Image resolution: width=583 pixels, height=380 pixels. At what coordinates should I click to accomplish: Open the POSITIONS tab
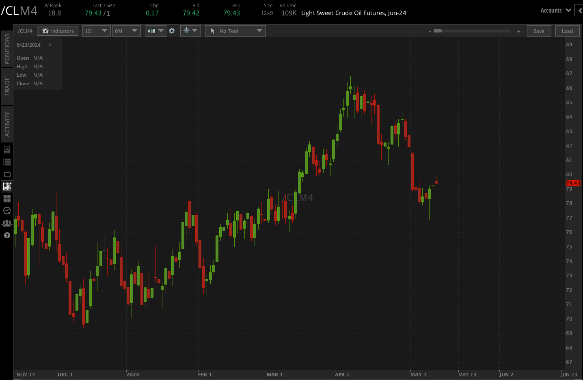tap(6, 49)
